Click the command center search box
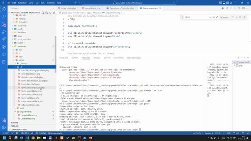The height and width of the screenshot is (141, 251). (129, 3)
